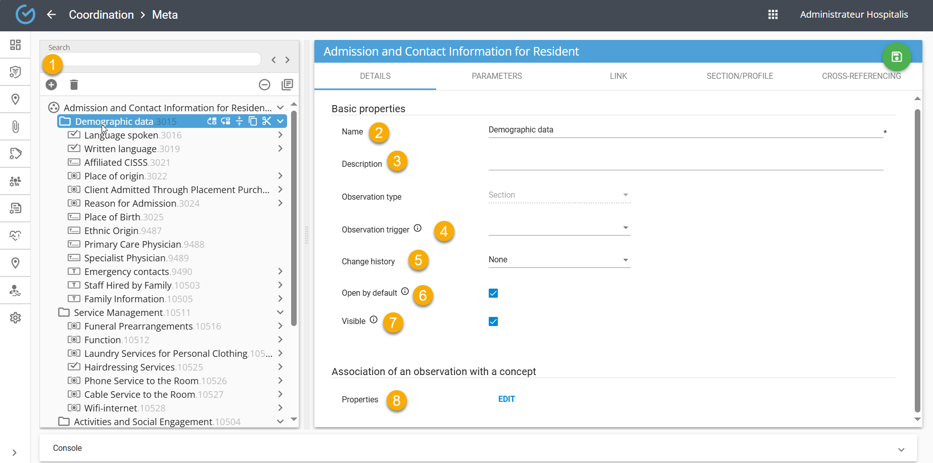Open the apps grid menu icon
Screen dimensions: 933x463
(773, 15)
